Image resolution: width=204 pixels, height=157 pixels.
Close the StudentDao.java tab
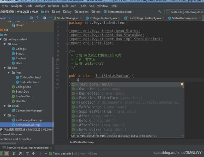coord(81,18)
